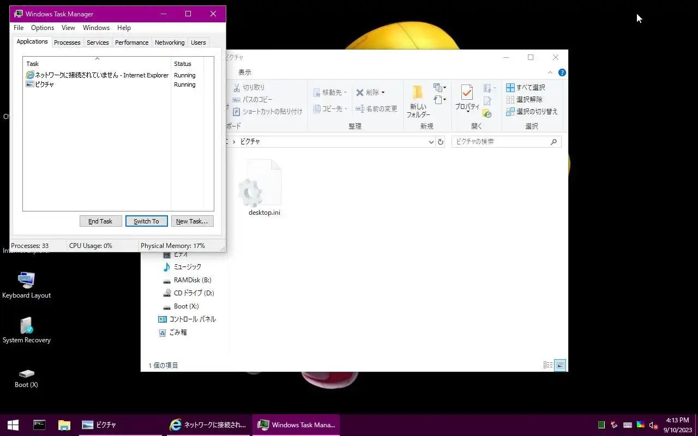
Task: Click すべて選択 in ribbon
Action: pyautogui.click(x=526, y=88)
